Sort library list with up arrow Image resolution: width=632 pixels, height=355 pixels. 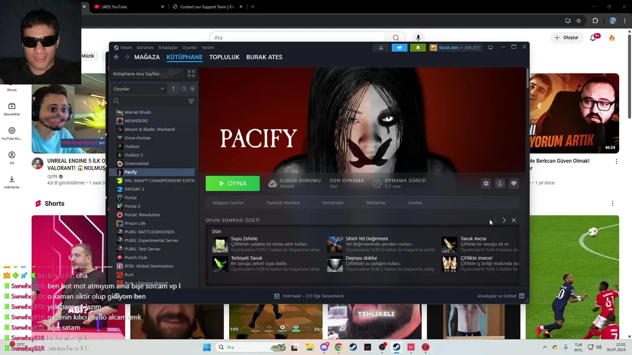click(173, 89)
